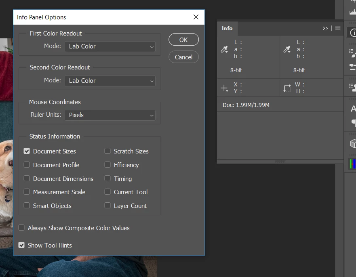Open the Character panel icon

tap(353, 109)
